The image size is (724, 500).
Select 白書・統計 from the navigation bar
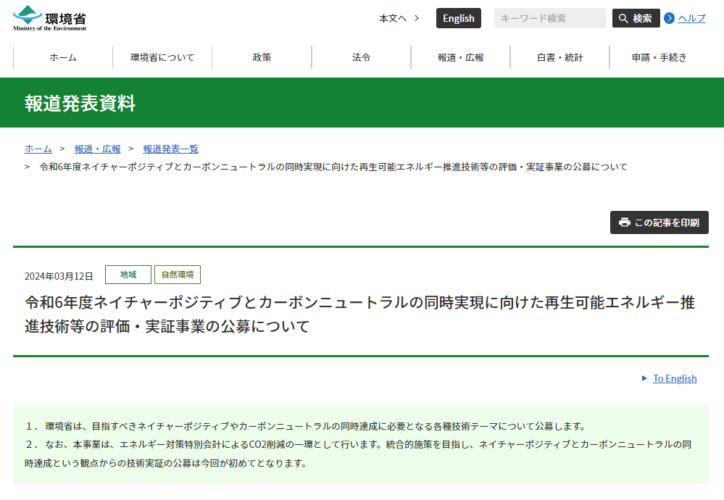tap(562, 57)
